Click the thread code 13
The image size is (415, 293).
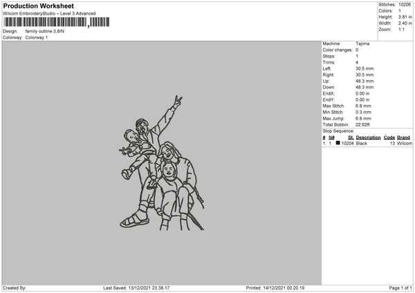(x=392, y=143)
